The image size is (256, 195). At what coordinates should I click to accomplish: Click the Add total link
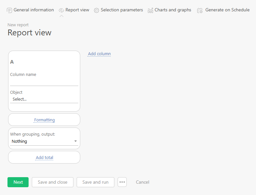pos(45,158)
